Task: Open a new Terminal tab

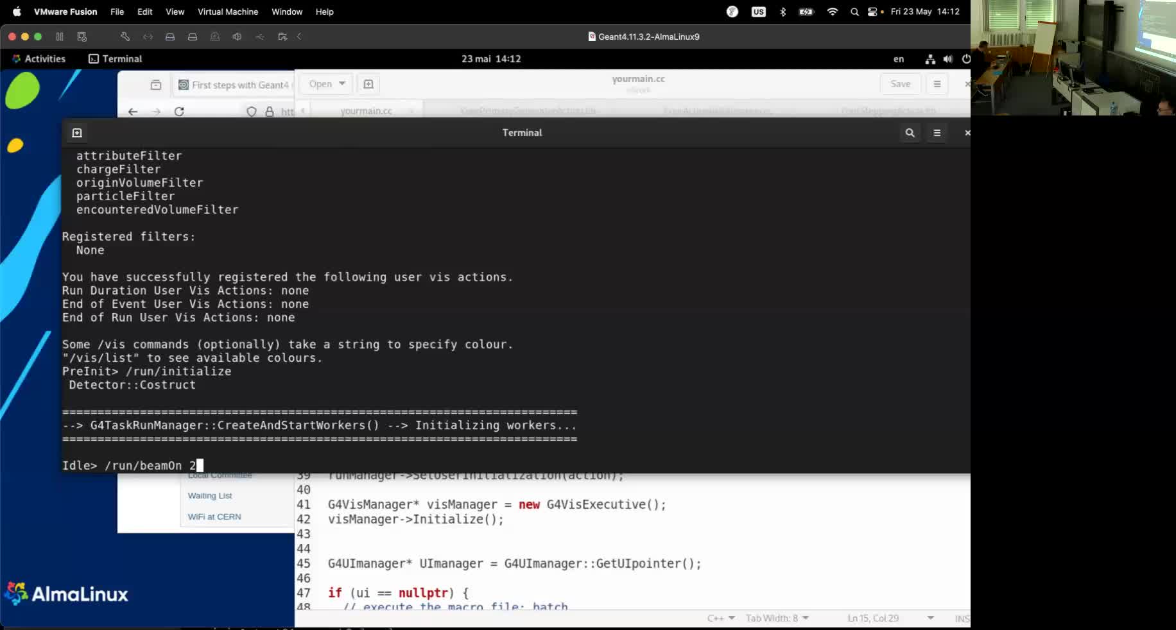Action: point(76,133)
